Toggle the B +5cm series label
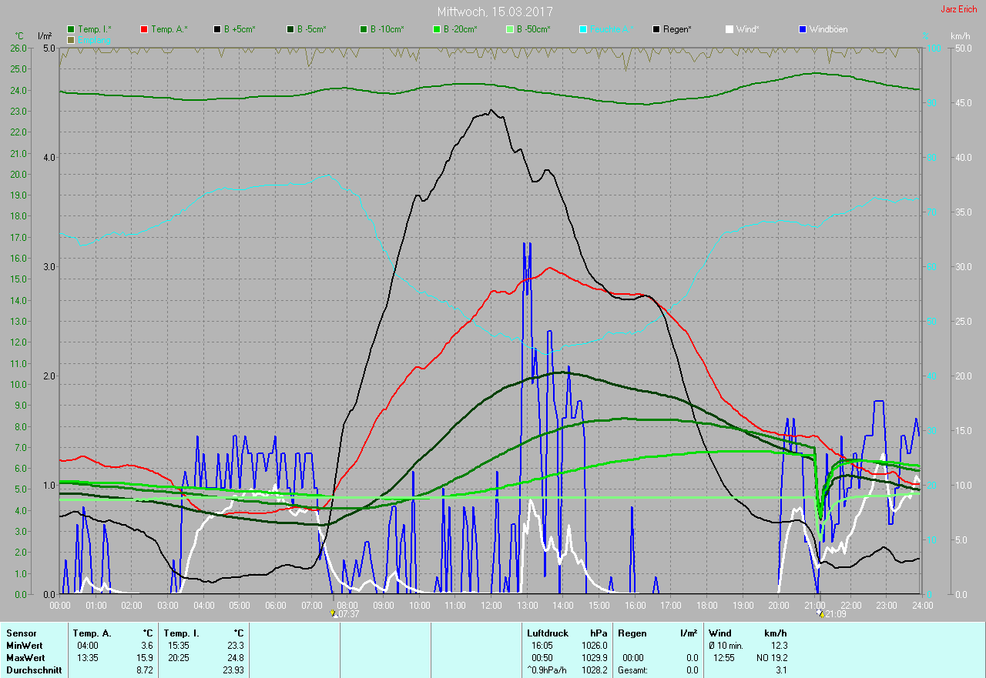Image resolution: width=986 pixels, height=678 pixels. tap(240, 29)
